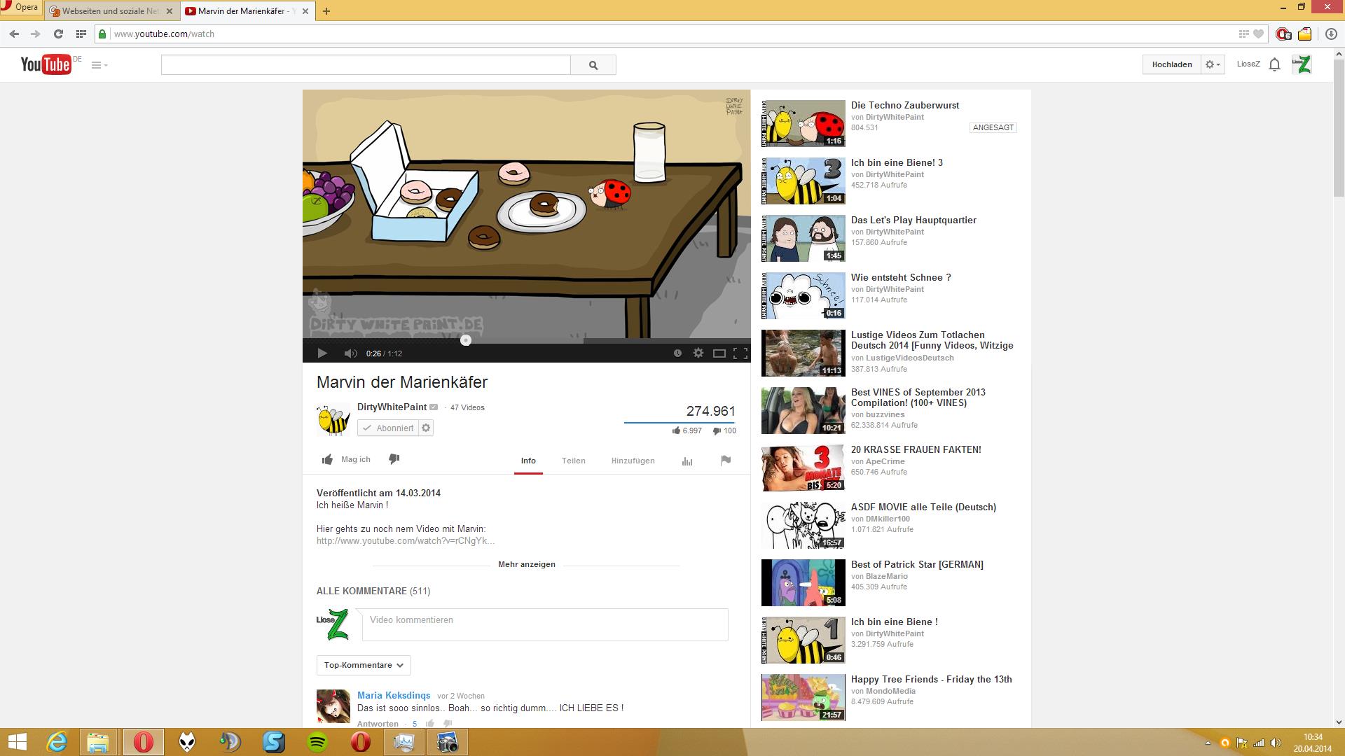Report video with the flag icon
Viewport: 1345px width, 756px height.
726,460
